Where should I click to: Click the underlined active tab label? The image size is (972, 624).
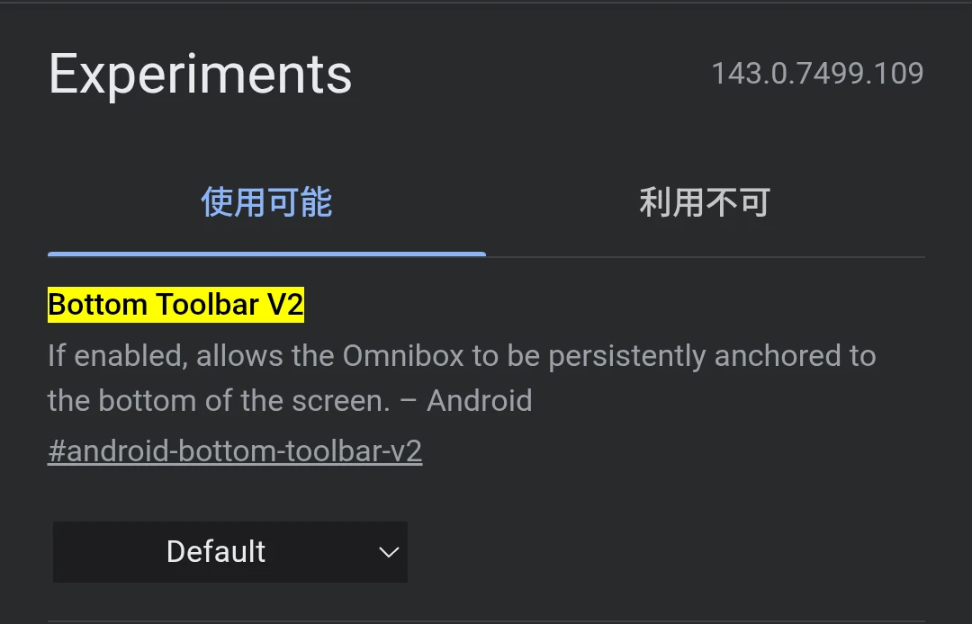pyautogui.click(x=266, y=202)
